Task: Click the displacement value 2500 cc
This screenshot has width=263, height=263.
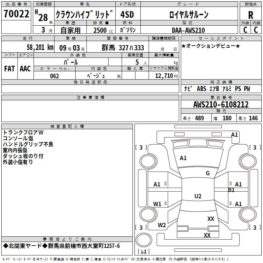Action: [103, 30]
